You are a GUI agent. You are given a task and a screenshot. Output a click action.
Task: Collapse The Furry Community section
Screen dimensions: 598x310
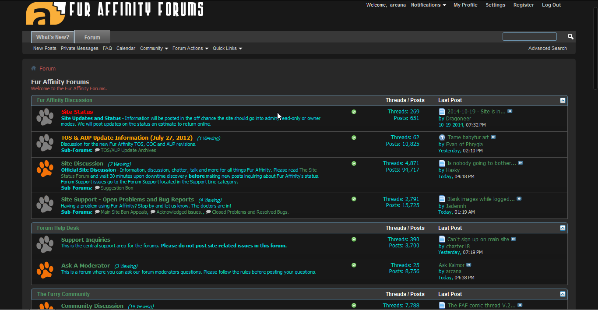[563, 294]
